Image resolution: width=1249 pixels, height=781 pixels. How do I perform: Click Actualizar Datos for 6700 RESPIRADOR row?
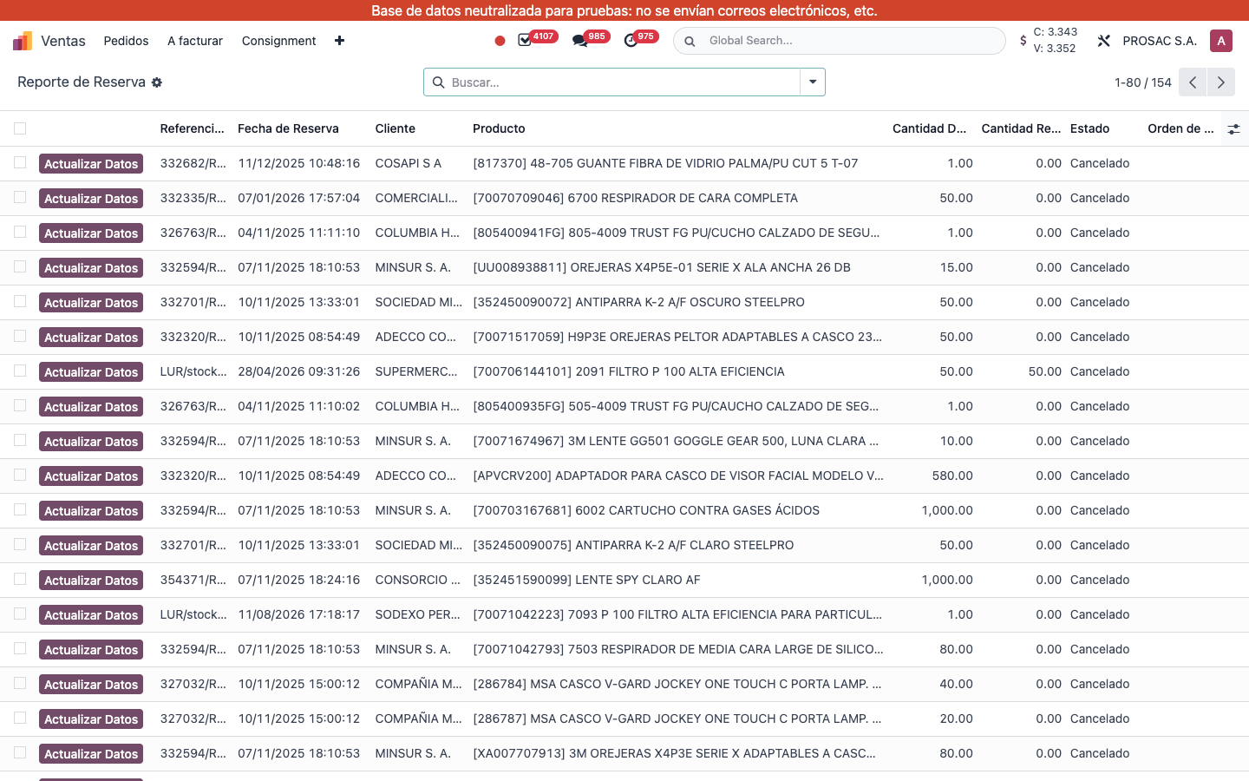point(91,199)
